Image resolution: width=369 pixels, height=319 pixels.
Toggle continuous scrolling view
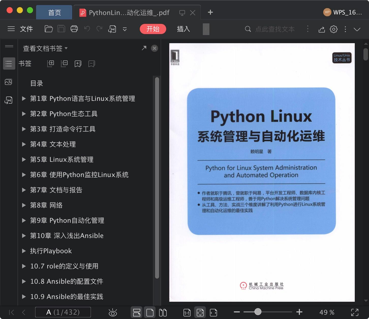pos(137,312)
